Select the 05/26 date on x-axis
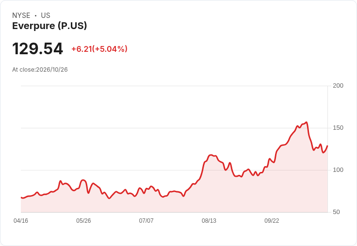Image resolution: width=357 pixels, height=246 pixels. [x=83, y=221]
